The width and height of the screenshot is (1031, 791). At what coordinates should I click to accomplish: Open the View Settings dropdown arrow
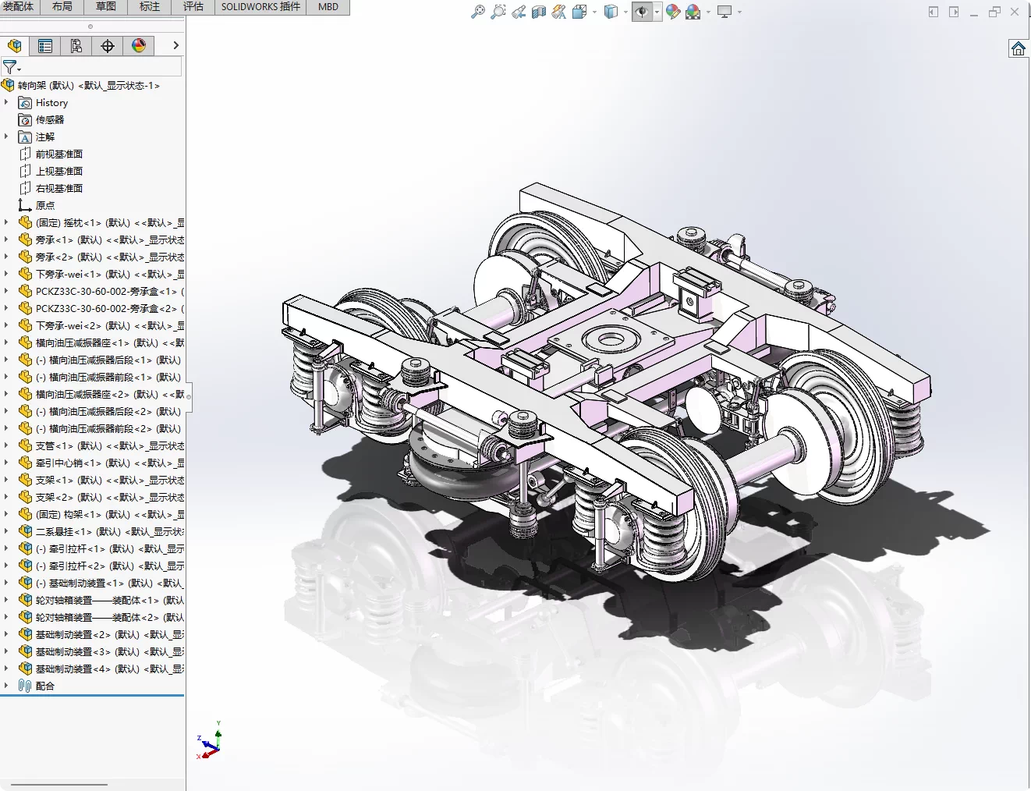pyautogui.click(x=739, y=12)
